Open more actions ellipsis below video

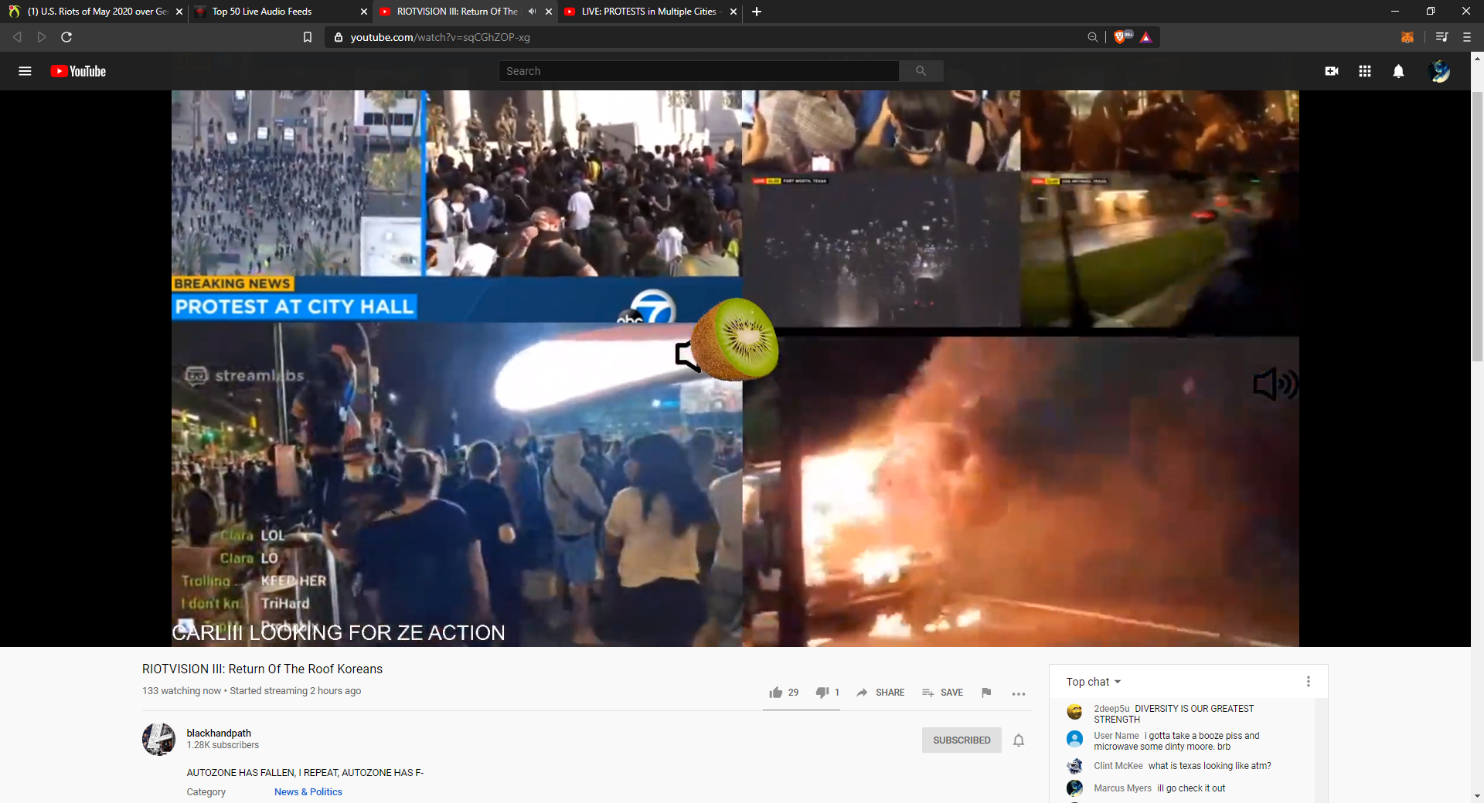(x=1019, y=693)
